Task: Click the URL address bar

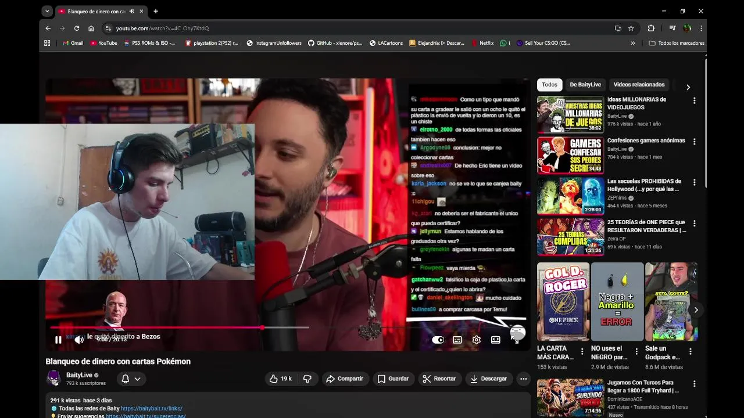Action: point(360,28)
